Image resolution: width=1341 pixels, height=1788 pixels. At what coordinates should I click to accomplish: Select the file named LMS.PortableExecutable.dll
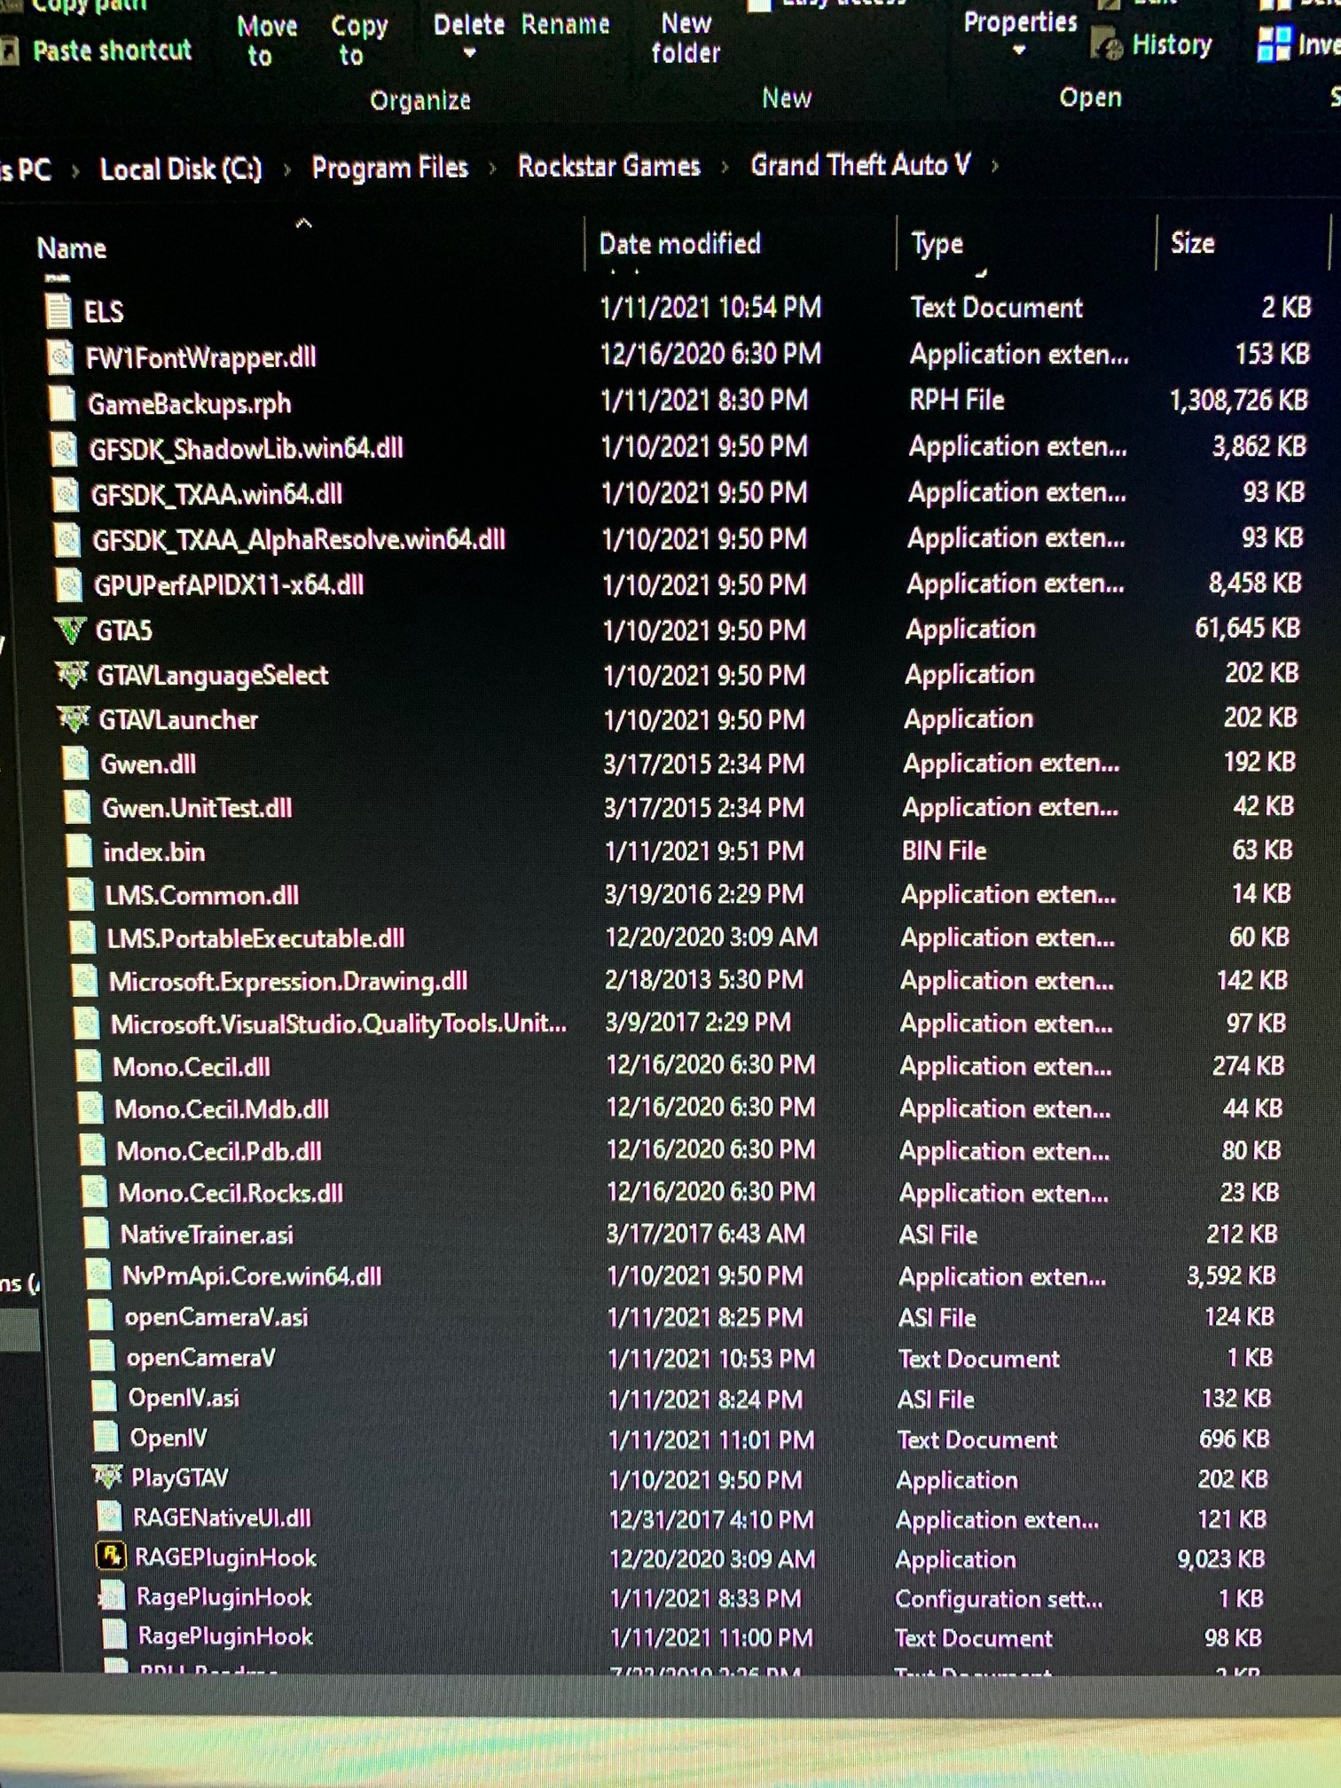point(255,938)
